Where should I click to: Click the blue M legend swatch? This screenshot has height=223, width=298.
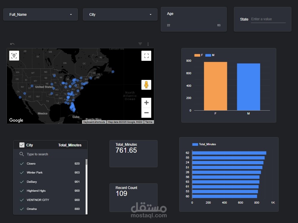pyautogui.click(x=208, y=55)
